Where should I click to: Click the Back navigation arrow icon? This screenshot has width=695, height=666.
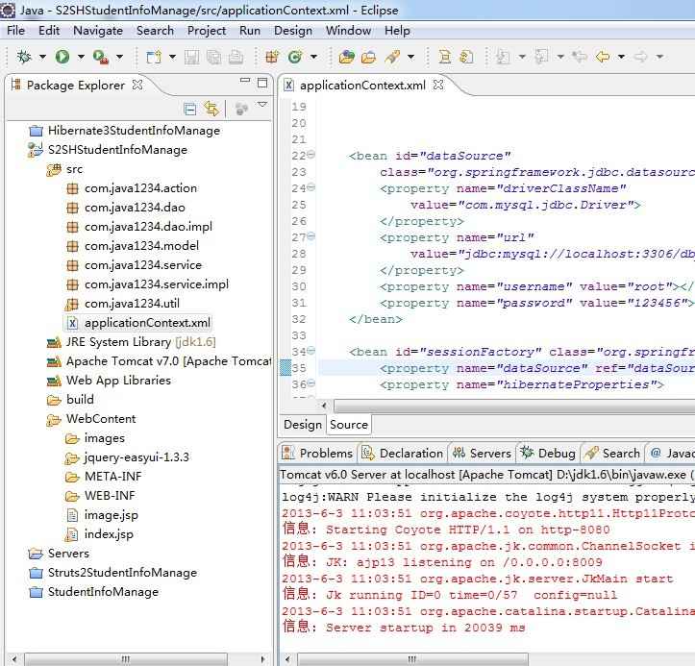click(x=603, y=57)
